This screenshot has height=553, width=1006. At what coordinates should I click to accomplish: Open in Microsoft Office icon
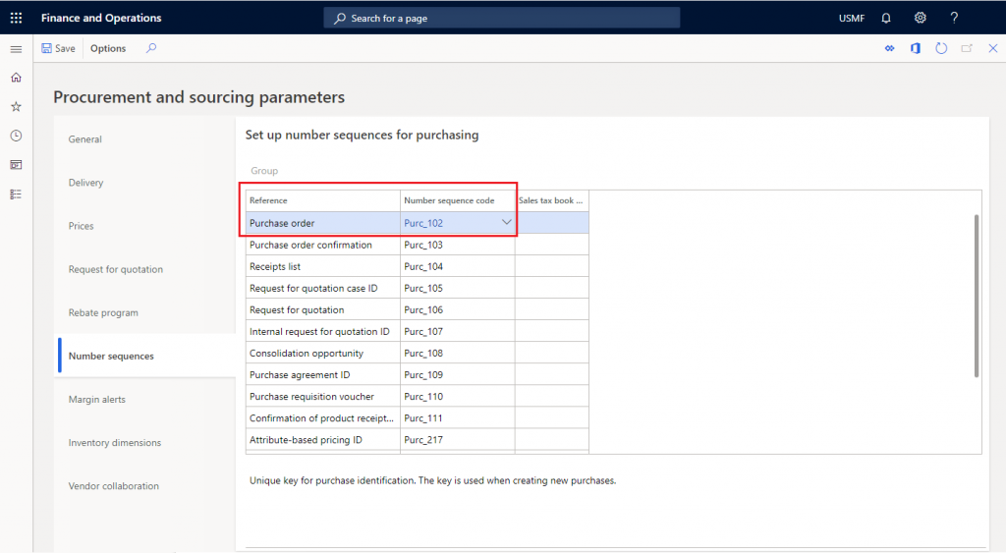pos(916,48)
